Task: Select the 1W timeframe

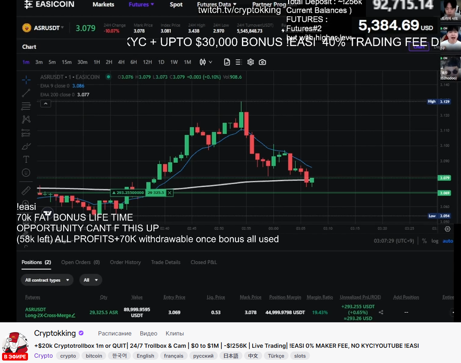Action: point(174,62)
